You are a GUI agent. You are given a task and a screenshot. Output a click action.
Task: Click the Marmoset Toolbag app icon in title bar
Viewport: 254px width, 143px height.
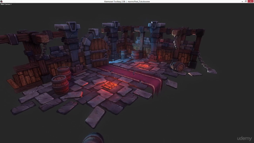[1, 2]
